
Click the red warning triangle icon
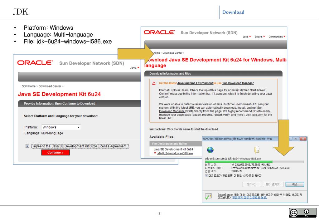pyautogui.click(x=154, y=83)
